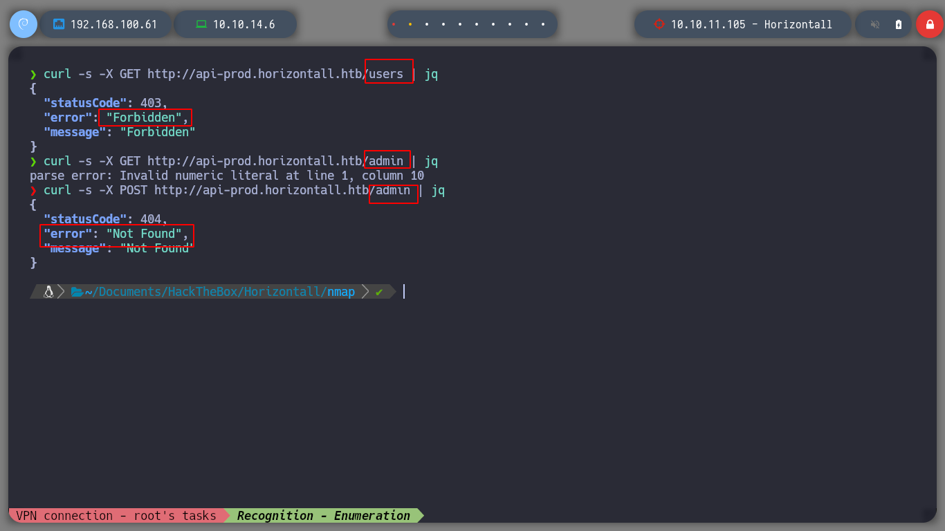Click the Tux penguin icon in prompt
This screenshot has height=531, width=945.
(x=48, y=292)
